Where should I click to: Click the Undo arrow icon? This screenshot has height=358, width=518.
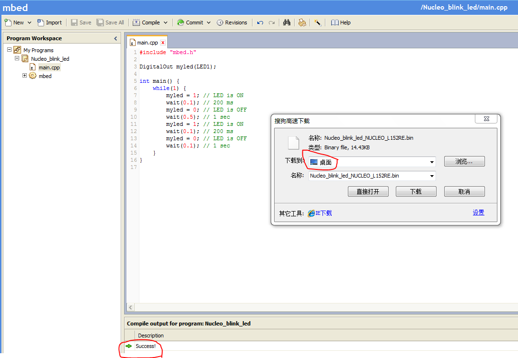pos(260,22)
